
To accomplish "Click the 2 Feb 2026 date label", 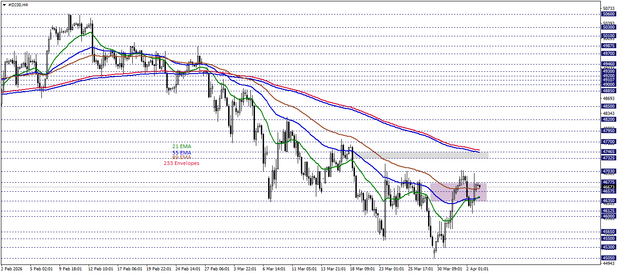I will (x=14, y=269).
